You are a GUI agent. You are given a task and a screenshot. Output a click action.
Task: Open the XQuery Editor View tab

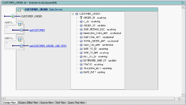[28, 103]
